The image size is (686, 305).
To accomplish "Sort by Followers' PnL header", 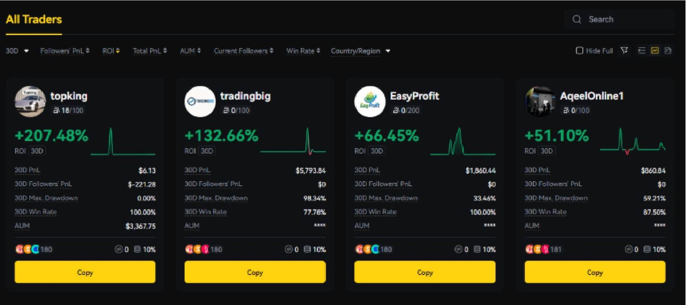I will tap(65, 51).
